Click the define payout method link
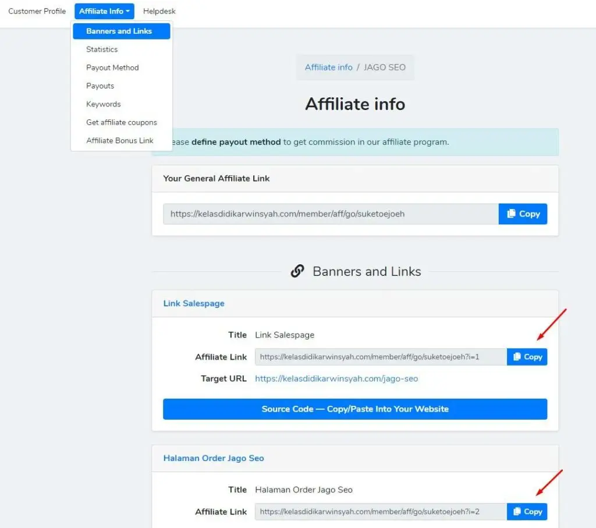 click(x=236, y=142)
